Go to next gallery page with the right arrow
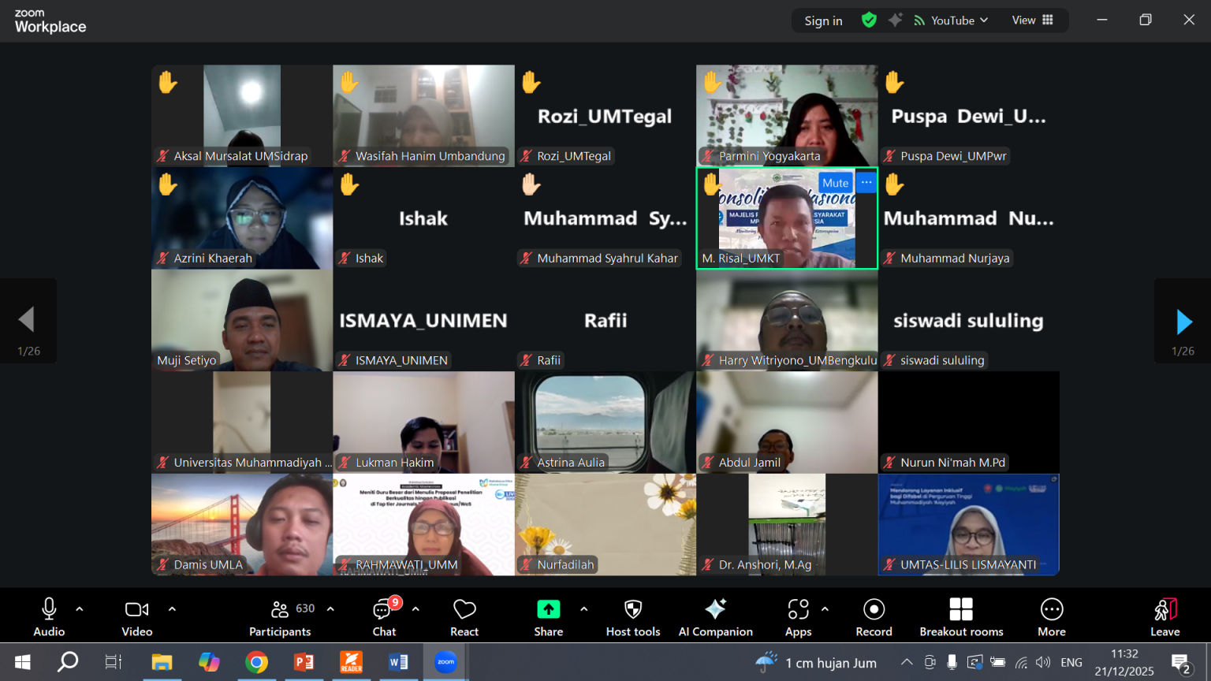 tap(1183, 321)
